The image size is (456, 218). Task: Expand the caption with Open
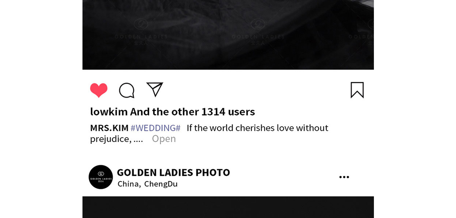[x=164, y=139]
